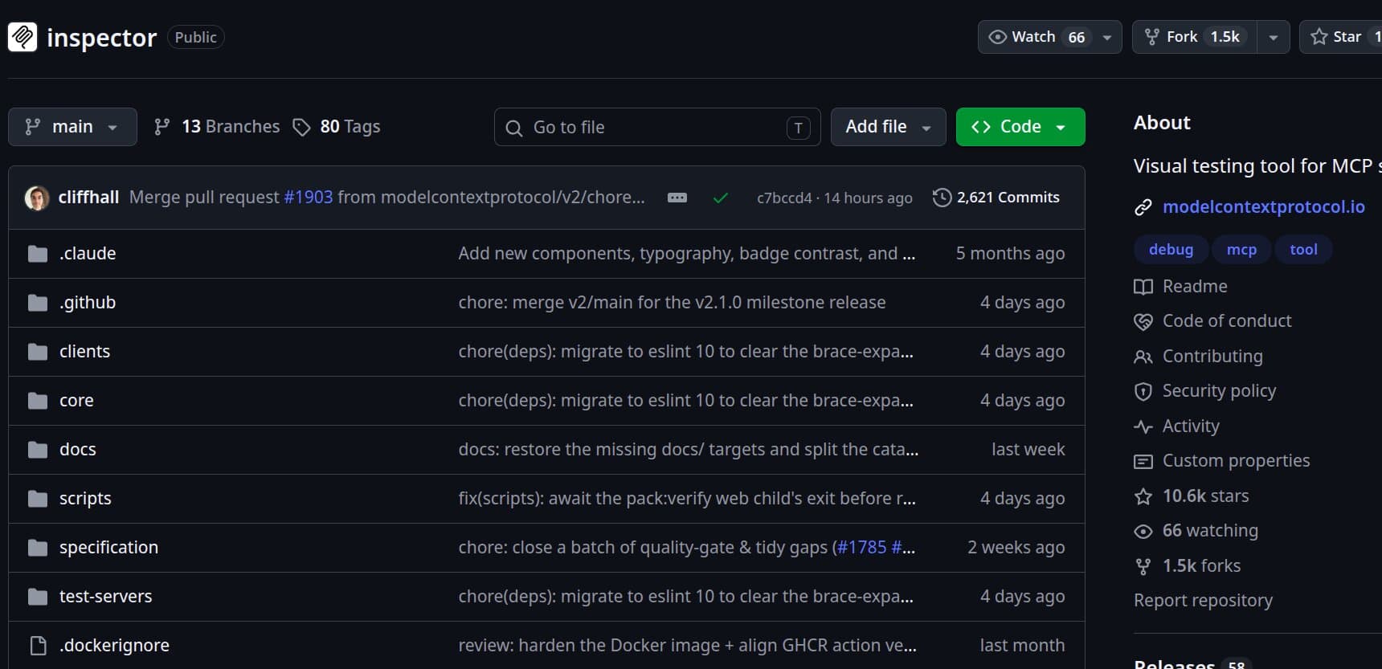Click the Readme sidebar link text
The width and height of the screenshot is (1382, 669).
1195,287
